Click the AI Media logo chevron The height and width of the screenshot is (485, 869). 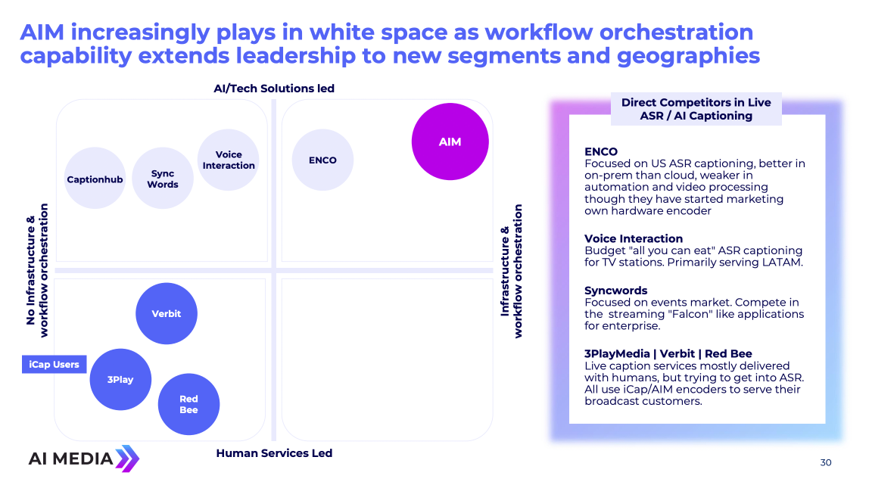127,458
